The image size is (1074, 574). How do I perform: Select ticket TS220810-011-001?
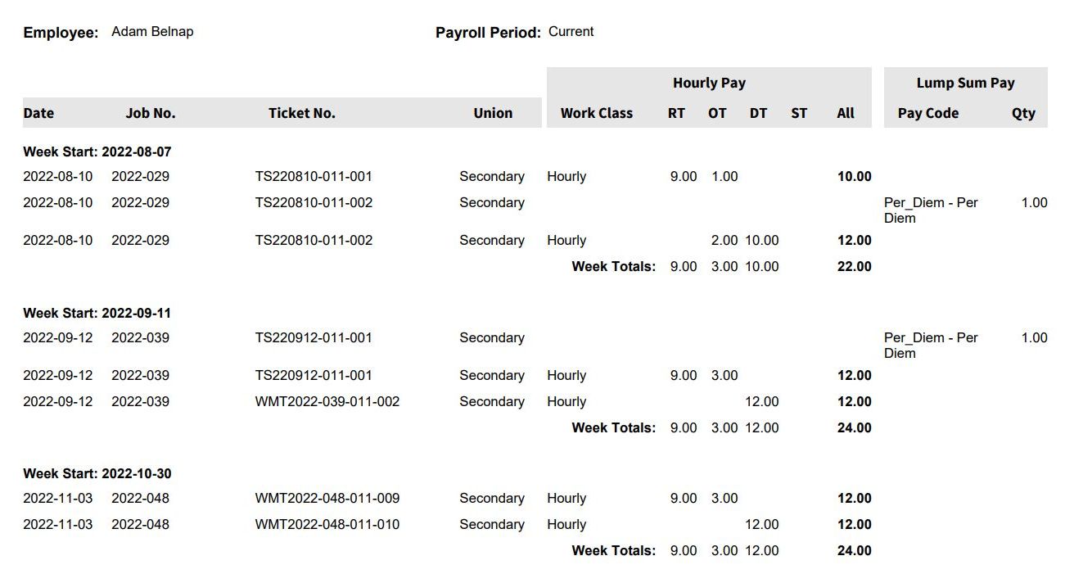pos(314,176)
